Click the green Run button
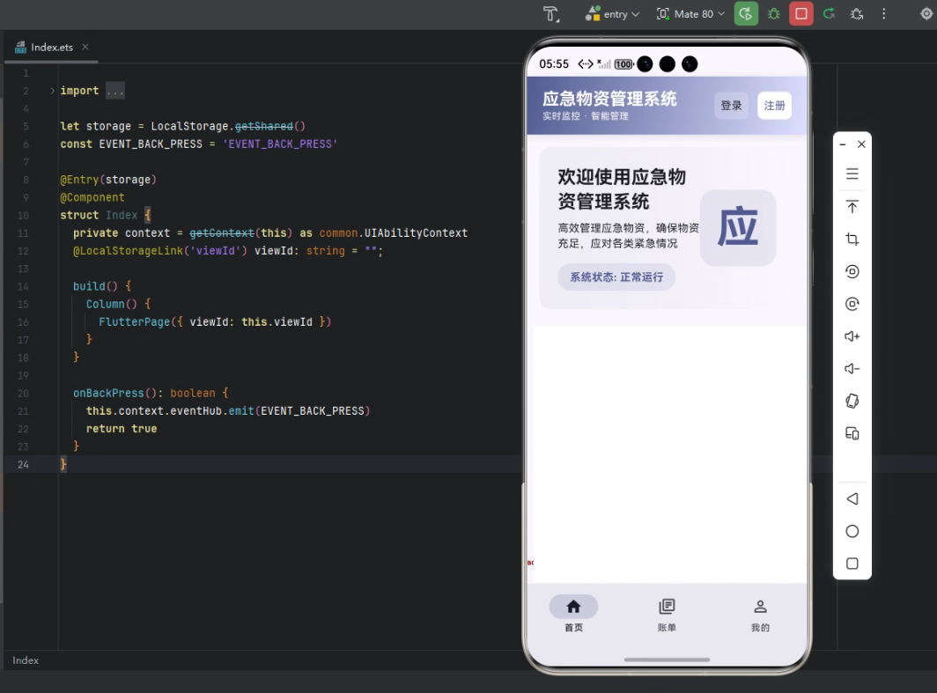Image resolution: width=937 pixels, height=693 pixels. (746, 14)
